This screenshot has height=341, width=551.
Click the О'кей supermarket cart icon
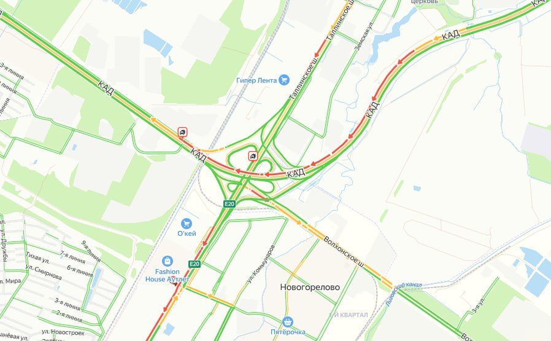pos(187,224)
